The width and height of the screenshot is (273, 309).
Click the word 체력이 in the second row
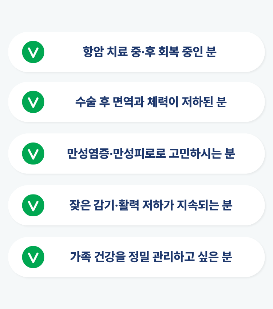[x=162, y=102]
